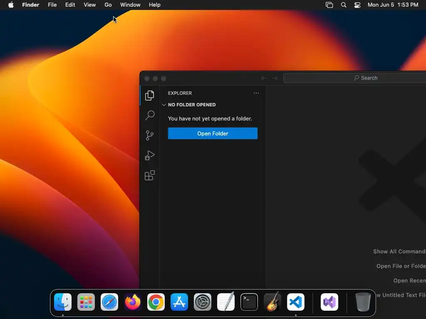Open the File menu
Image resolution: width=426 pixels, height=319 pixels.
tap(52, 5)
